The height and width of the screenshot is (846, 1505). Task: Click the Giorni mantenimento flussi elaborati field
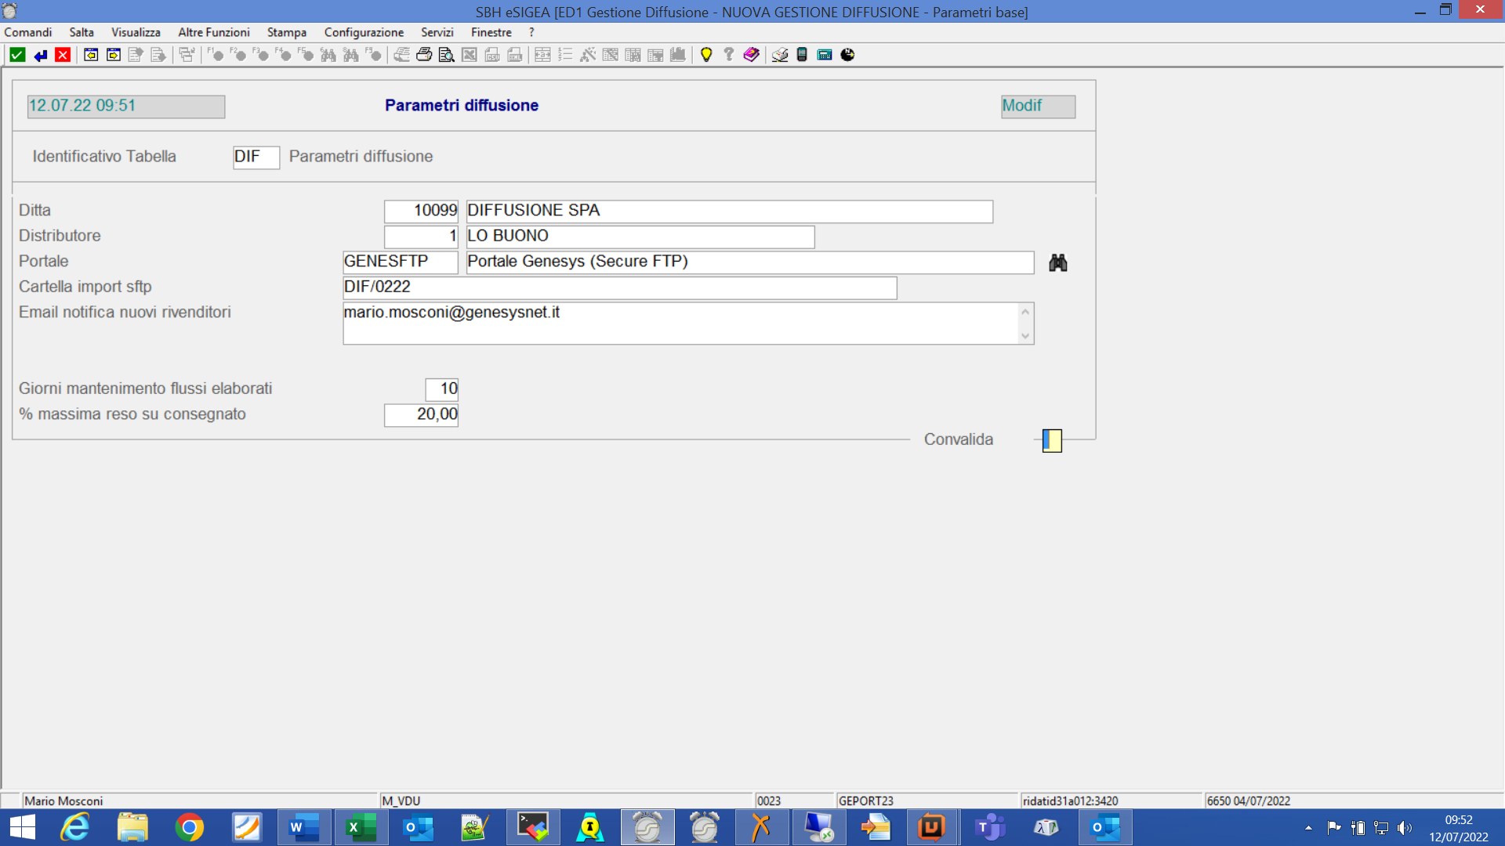[x=441, y=389]
